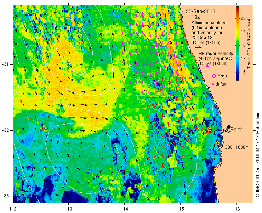Click the longitude axis label '112'

[x=13, y=209]
